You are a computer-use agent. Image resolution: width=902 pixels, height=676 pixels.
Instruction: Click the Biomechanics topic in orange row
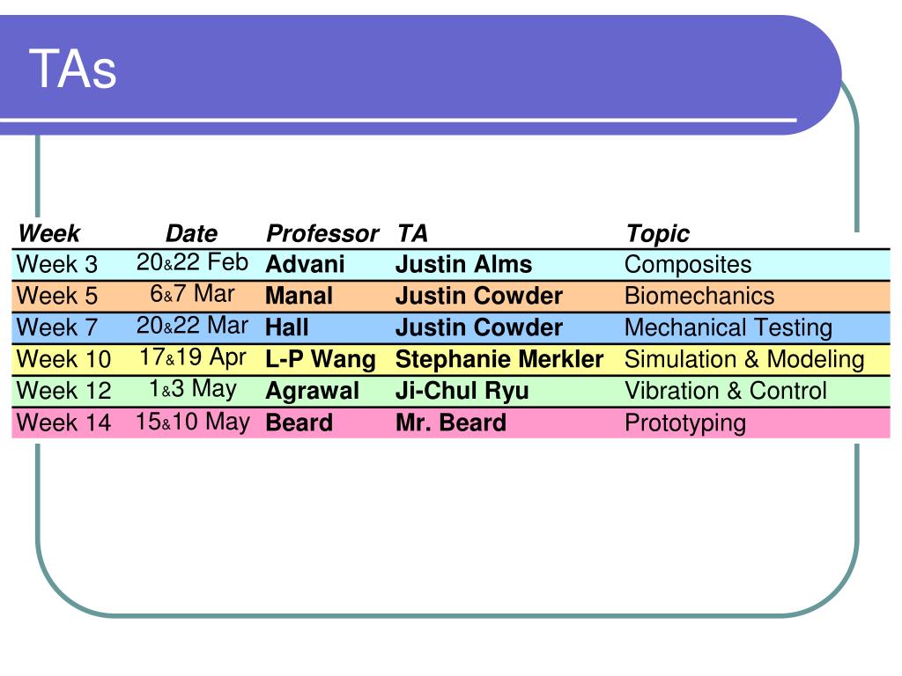click(699, 296)
